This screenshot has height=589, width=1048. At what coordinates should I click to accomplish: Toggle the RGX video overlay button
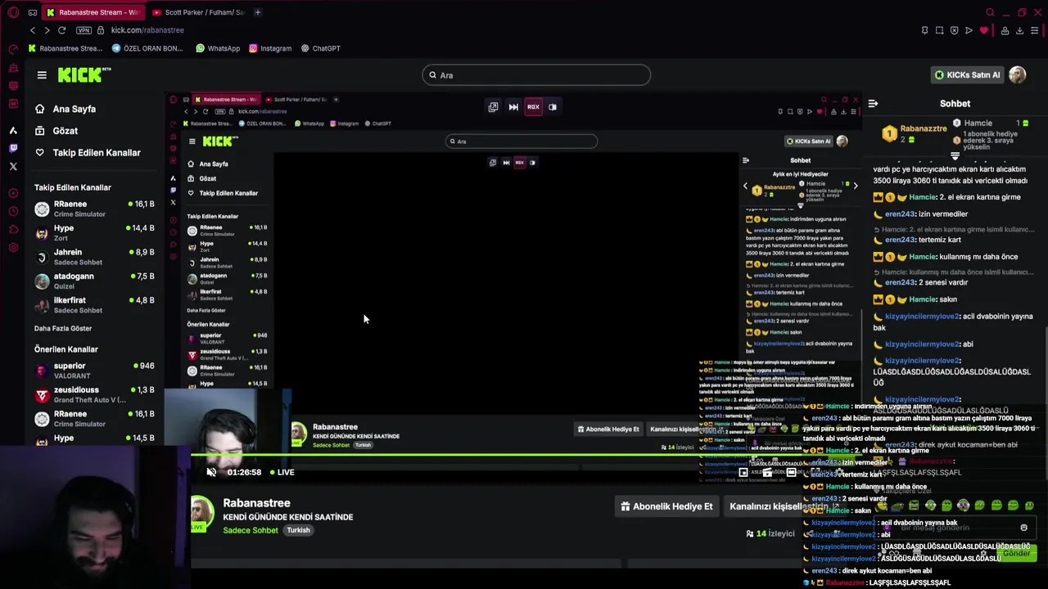[x=533, y=107]
